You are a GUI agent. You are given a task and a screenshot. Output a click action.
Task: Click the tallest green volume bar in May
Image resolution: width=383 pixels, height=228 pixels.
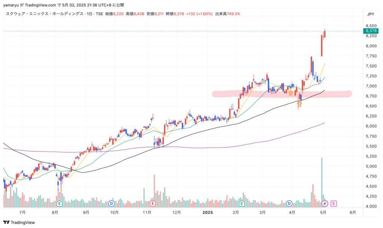[x=322, y=182]
